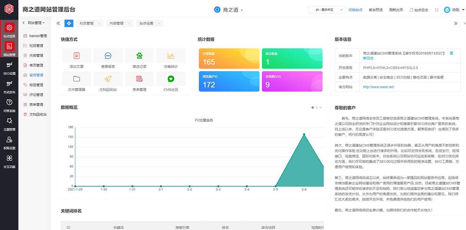Switch to the 栏目管理 tab
466x230 pixels.
coord(86,23)
